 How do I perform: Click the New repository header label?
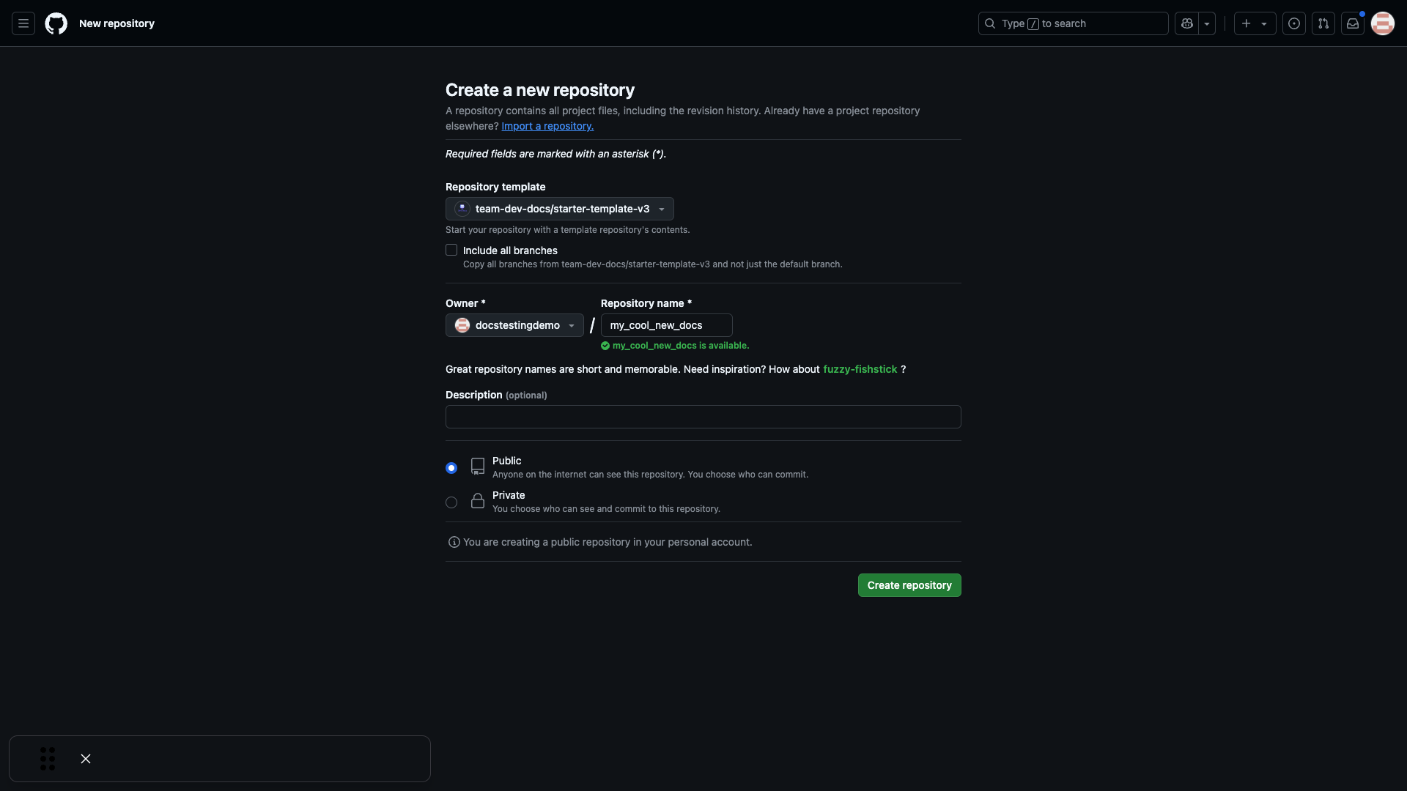coord(117,23)
